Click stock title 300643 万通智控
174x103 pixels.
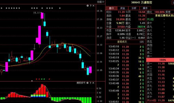pos(142,2)
